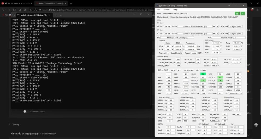Switch to the MC 0 : CH 1 tab
Viewport: 261px width, 139px height.
pos(176,70)
